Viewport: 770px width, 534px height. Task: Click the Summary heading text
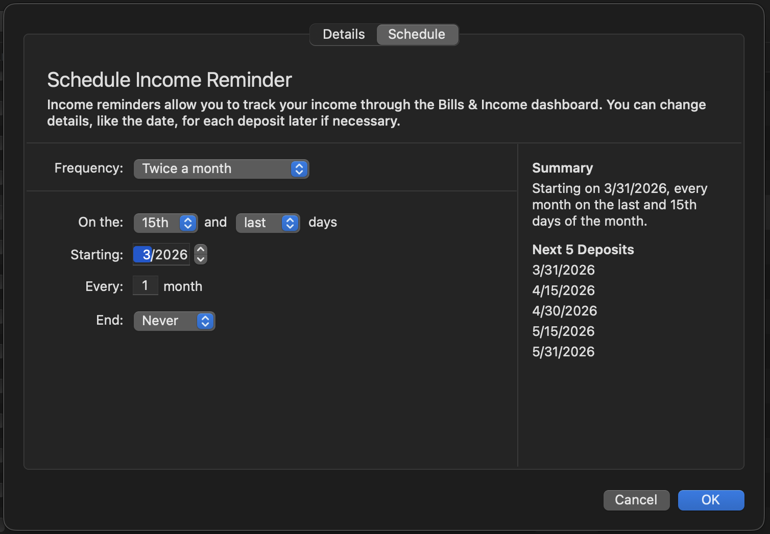point(562,168)
